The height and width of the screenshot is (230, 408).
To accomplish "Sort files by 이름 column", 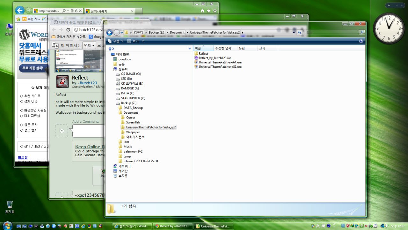I will click(x=203, y=48).
